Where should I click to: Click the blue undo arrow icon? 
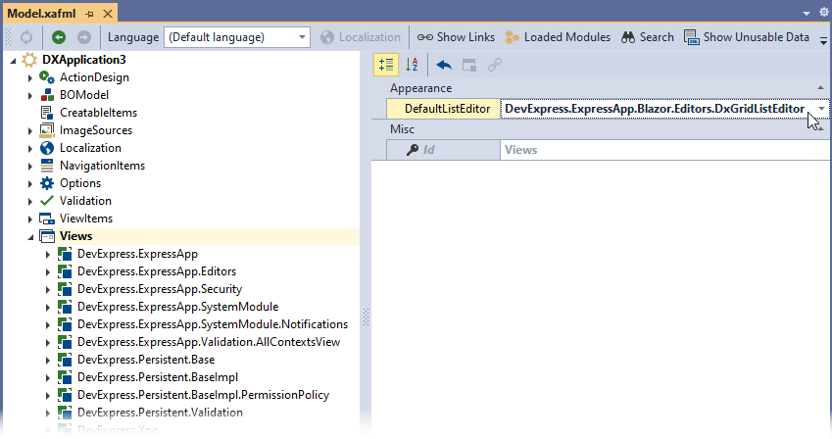(444, 65)
